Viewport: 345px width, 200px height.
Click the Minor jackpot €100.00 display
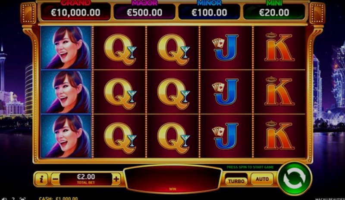[x=209, y=12]
